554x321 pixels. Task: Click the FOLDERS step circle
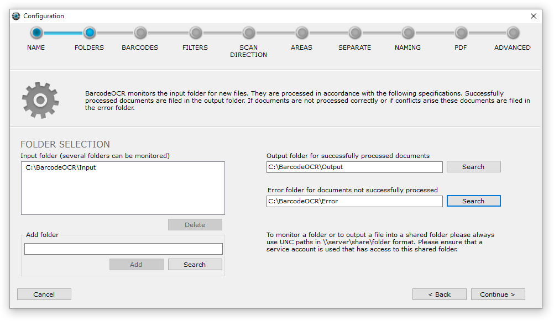click(90, 33)
